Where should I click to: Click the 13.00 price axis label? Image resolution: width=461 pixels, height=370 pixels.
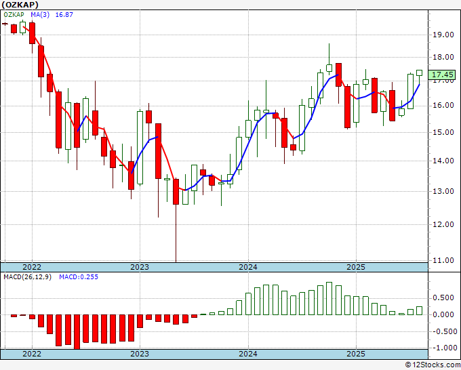tap(443, 191)
